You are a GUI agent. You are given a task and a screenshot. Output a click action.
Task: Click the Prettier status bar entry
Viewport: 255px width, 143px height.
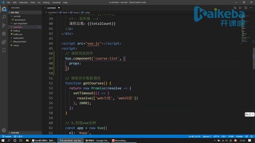pos(239,136)
